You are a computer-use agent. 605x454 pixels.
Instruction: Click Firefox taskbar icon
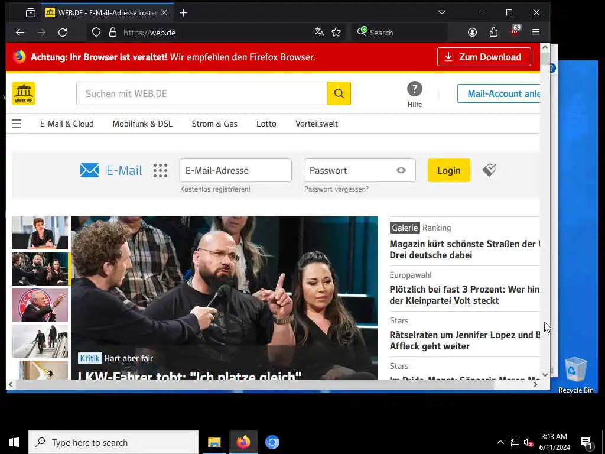(x=243, y=442)
